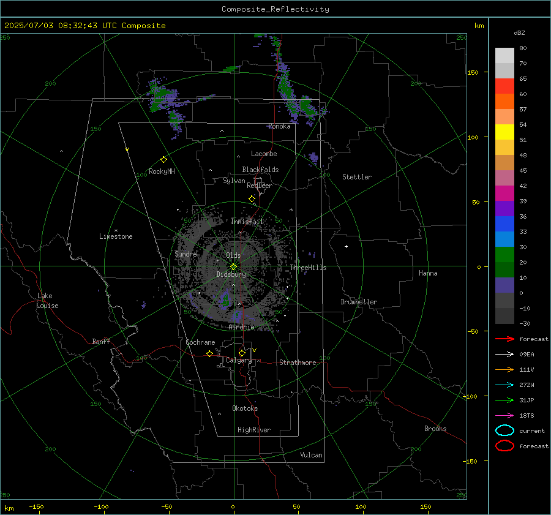
Task: Click the Didsbury city label
Action: [x=231, y=274]
